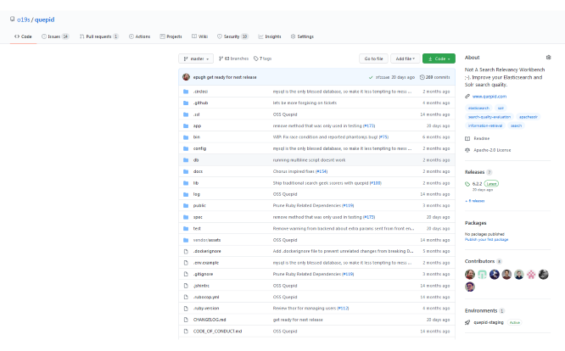Open the latest commit message 'get ready for next release'
Screen dimensions: 565x351
232,77
